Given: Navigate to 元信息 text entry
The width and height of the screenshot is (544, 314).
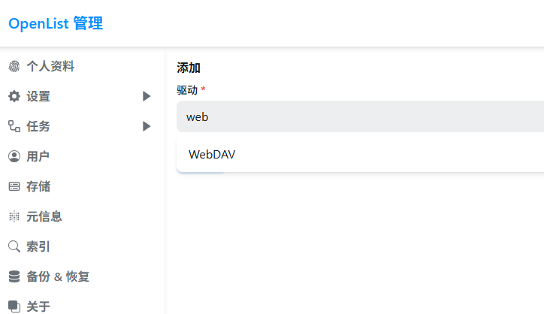Looking at the screenshot, I should pyautogui.click(x=44, y=216).
